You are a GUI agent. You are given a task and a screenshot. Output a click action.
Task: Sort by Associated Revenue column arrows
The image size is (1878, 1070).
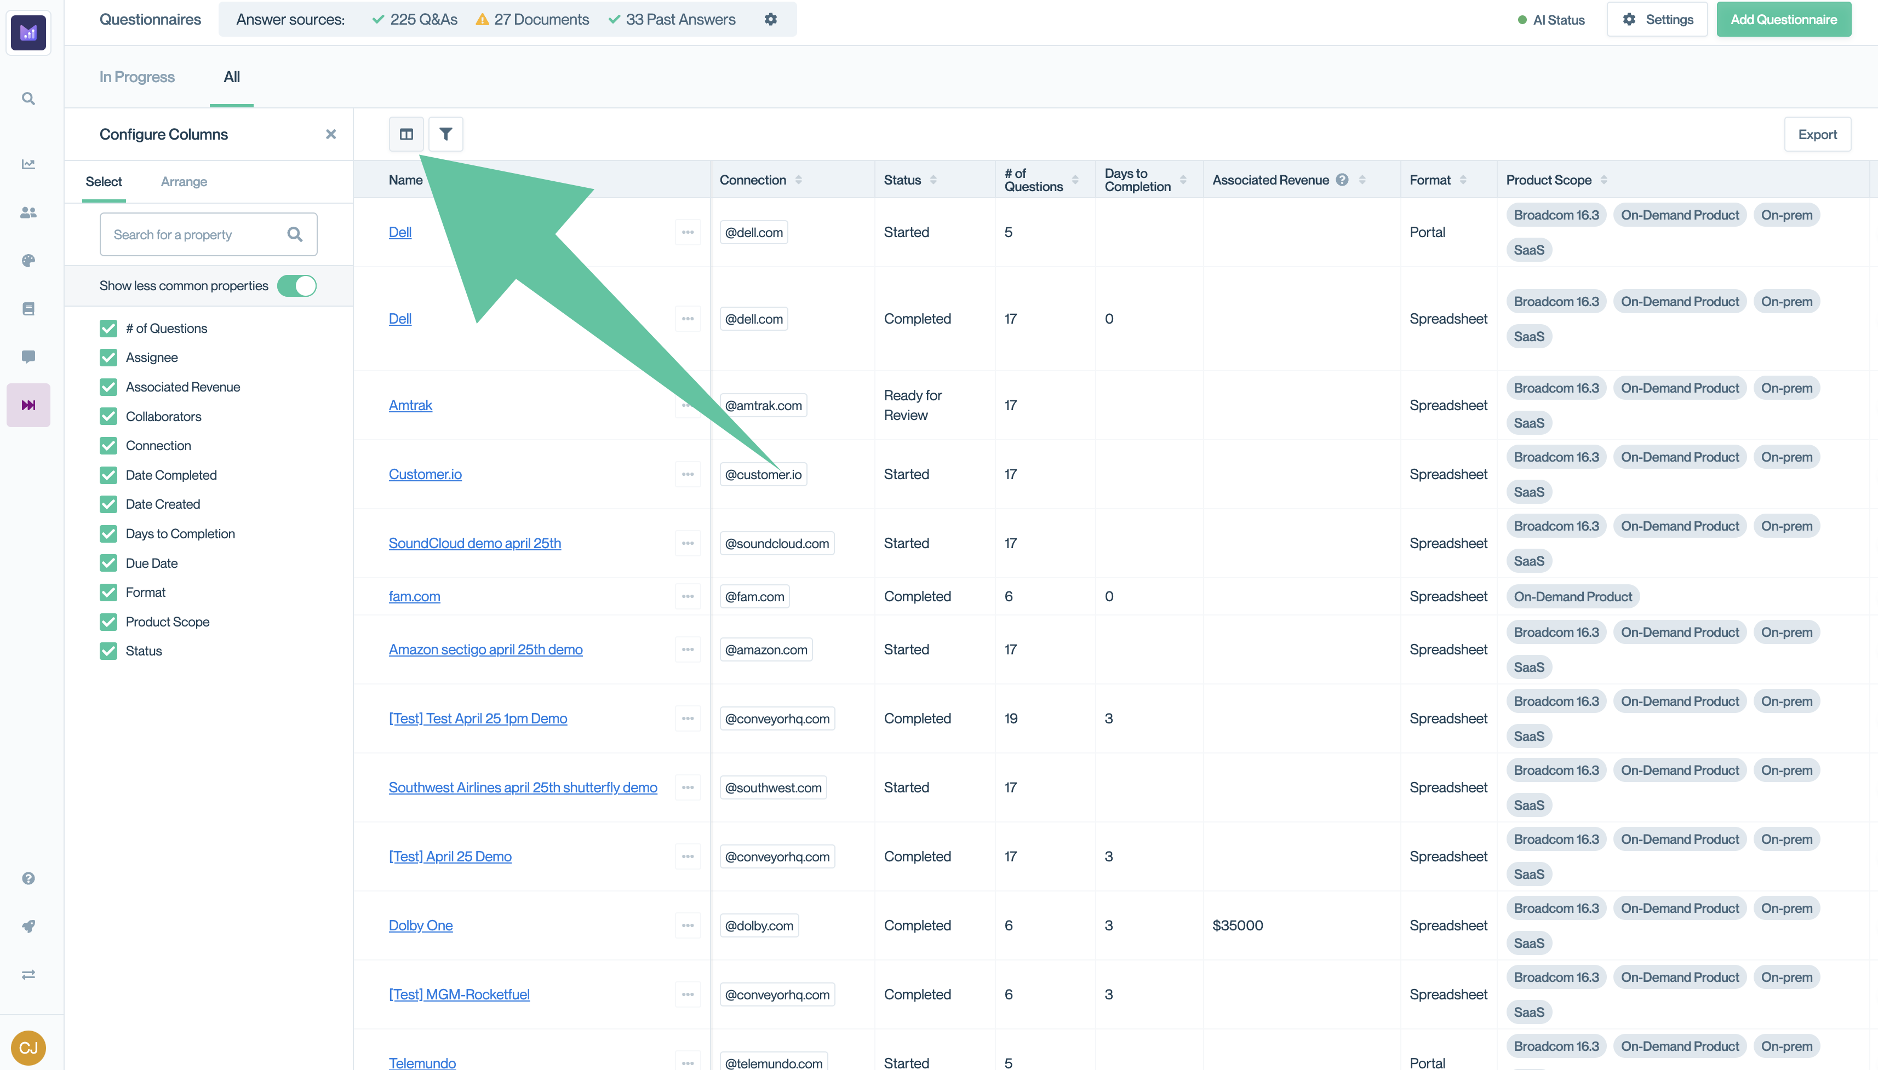point(1362,179)
